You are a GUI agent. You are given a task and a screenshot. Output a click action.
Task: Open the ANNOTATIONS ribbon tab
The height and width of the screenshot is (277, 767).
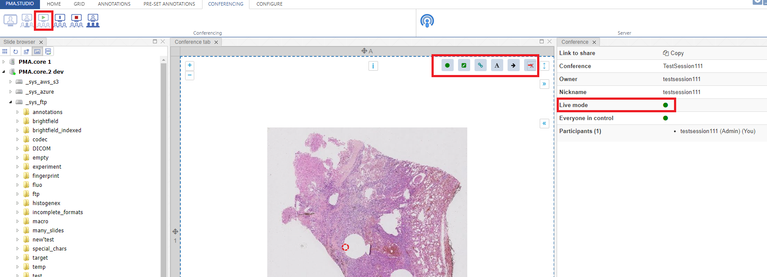point(114,4)
